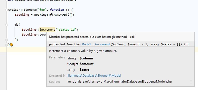
Task: Click the fold end marker beside ");"
Action: (6, 40)
